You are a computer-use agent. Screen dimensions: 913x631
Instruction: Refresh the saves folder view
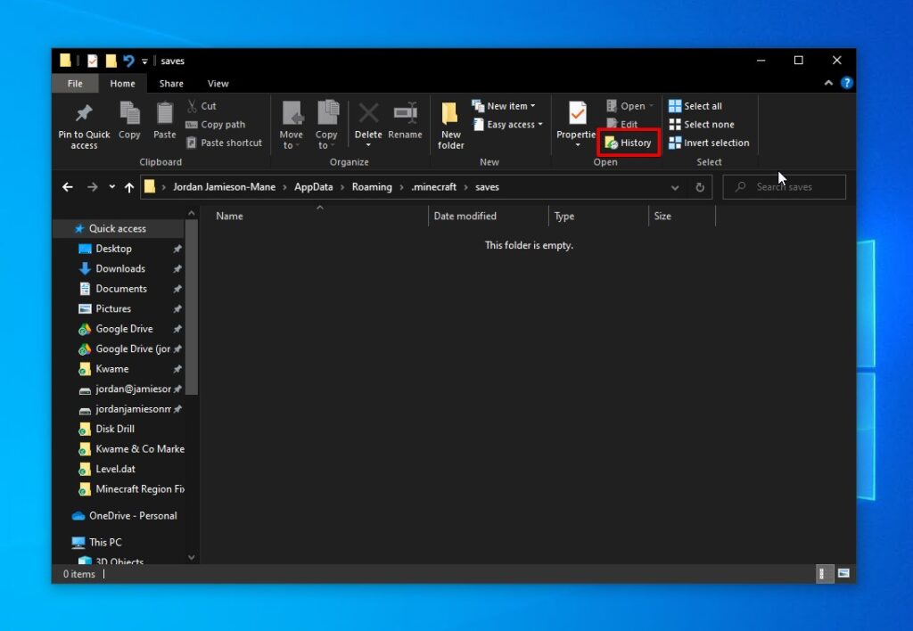700,187
